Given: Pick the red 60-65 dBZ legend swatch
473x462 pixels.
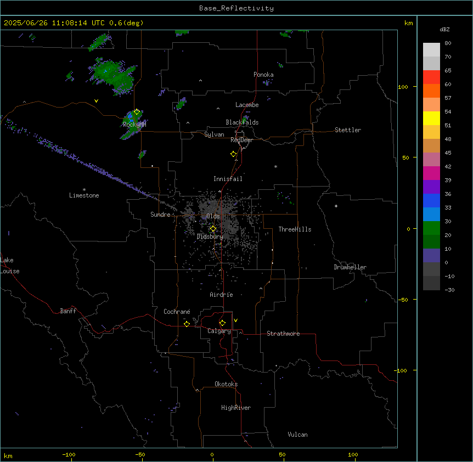Looking at the screenshot, I should tap(431, 77).
